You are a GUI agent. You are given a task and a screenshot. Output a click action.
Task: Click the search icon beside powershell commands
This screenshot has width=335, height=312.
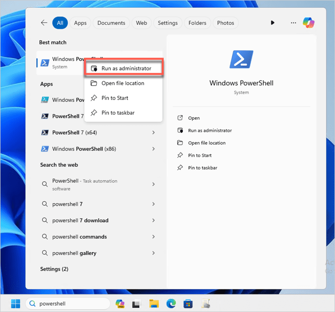coord(45,237)
